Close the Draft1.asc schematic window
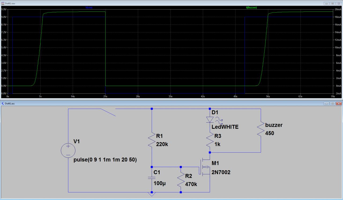343x200 pixels. [339, 104]
